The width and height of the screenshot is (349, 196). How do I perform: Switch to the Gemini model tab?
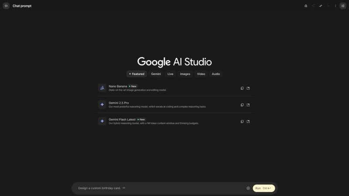[156, 74]
